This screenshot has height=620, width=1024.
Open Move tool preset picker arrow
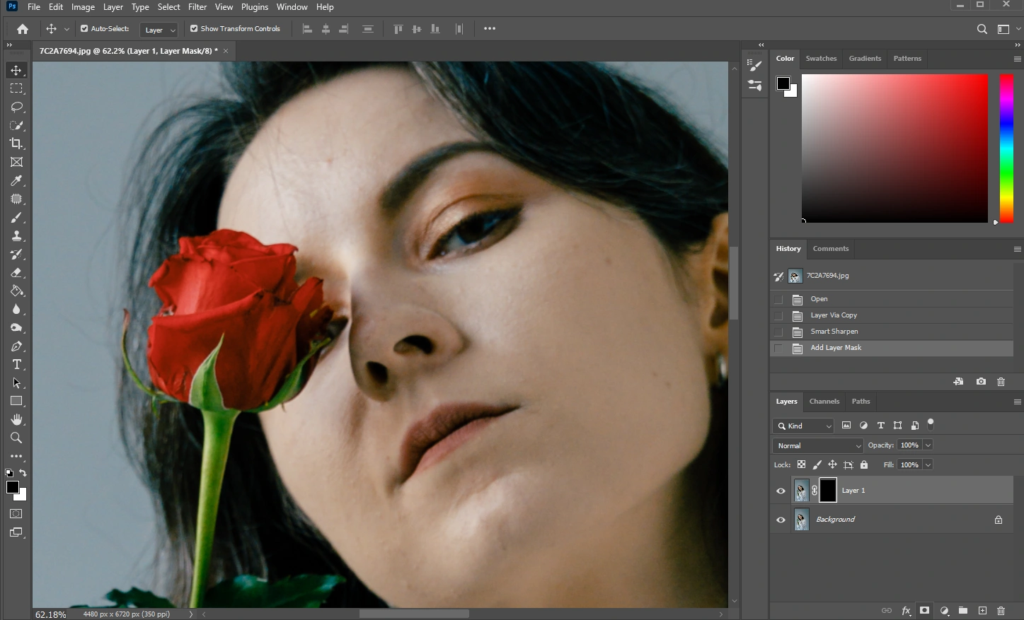(x=67, y=29)
